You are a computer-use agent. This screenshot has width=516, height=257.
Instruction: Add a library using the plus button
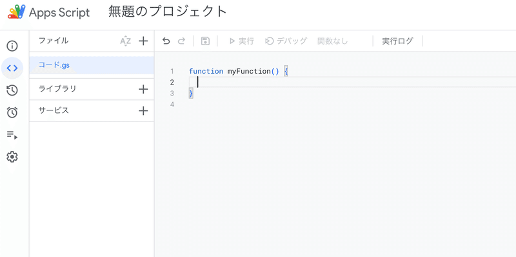point(143,89)
